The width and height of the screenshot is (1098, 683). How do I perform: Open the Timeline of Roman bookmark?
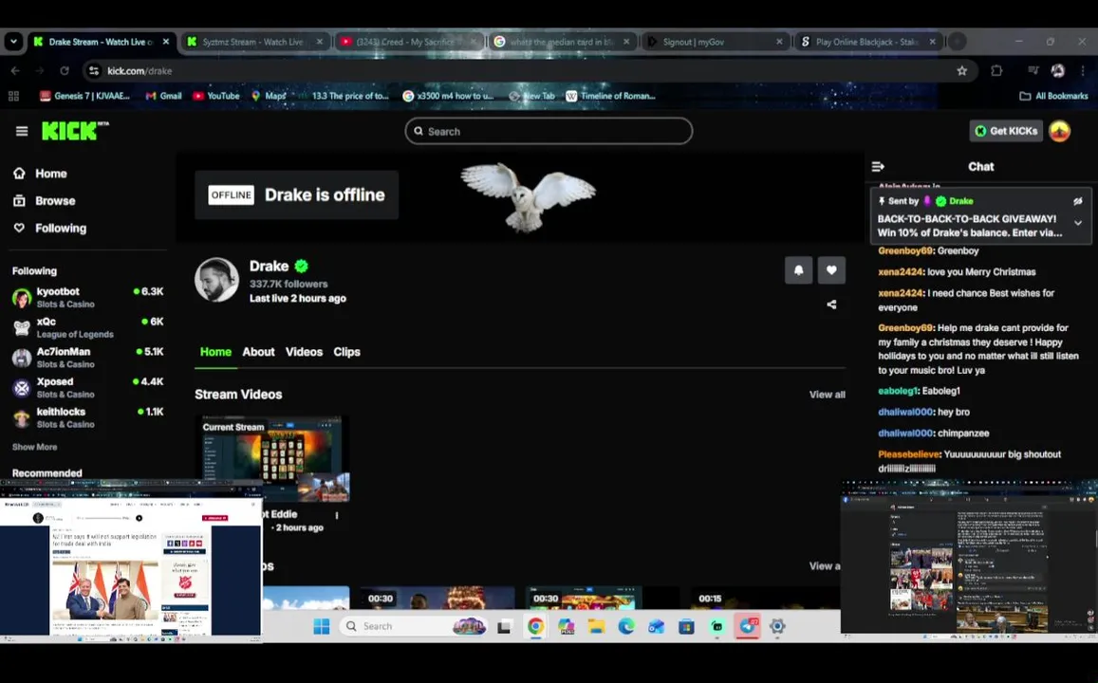pyautogui.click(x=610, y=96)
